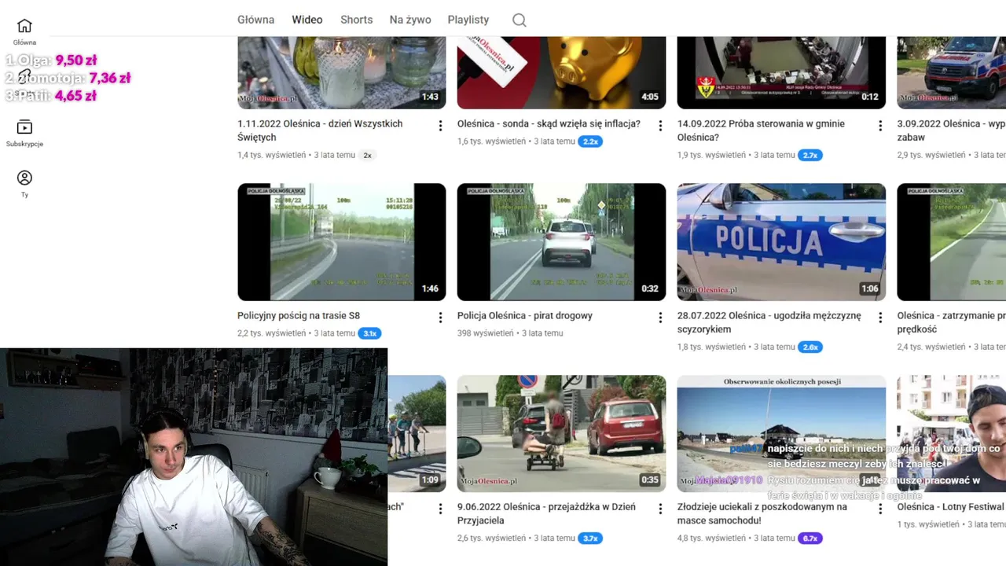Click the '1. Olga: 9,50 zł' overlay text
Screen dimensions: 1006x566
[51, 60]
